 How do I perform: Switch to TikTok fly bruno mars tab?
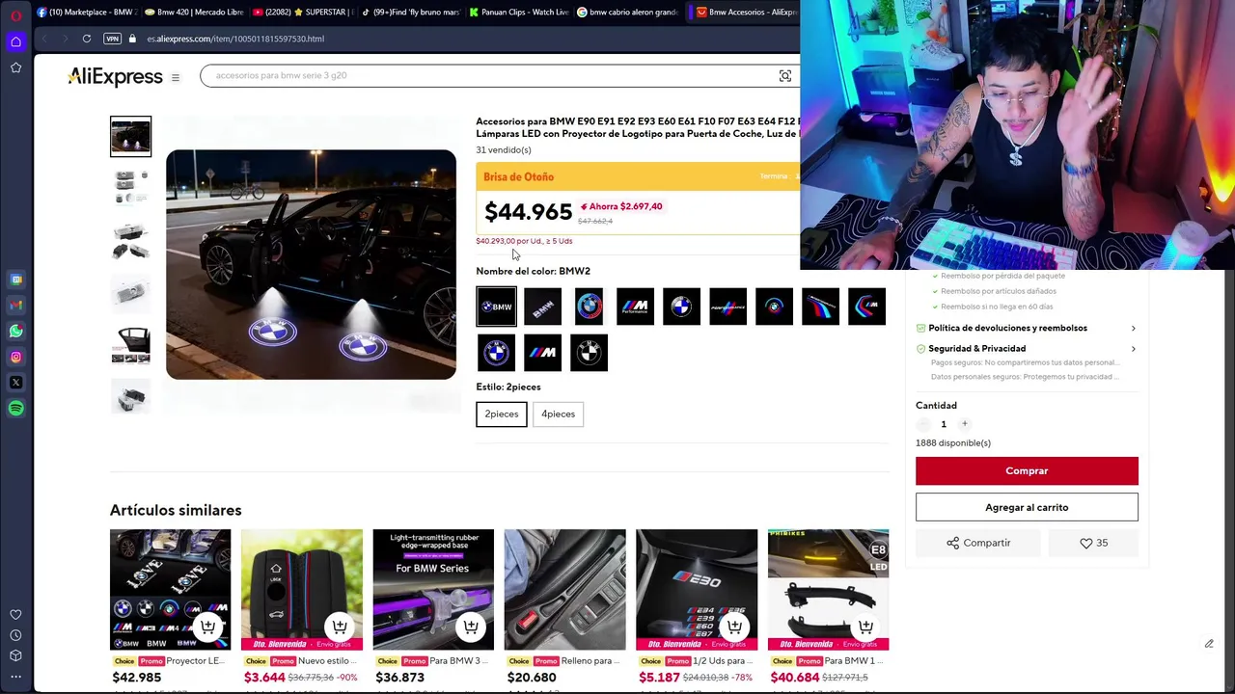[411, 13]
